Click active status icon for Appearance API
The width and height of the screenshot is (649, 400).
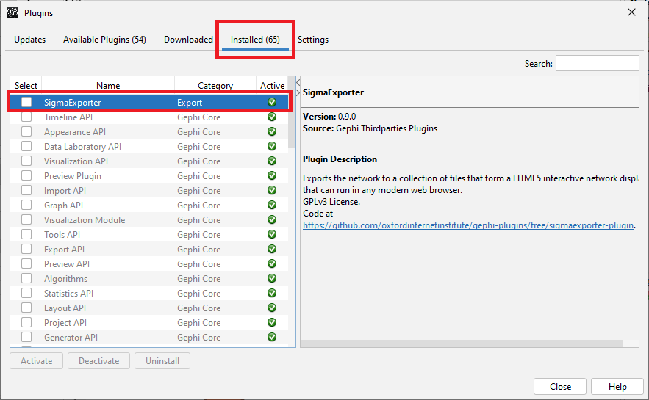272,131
